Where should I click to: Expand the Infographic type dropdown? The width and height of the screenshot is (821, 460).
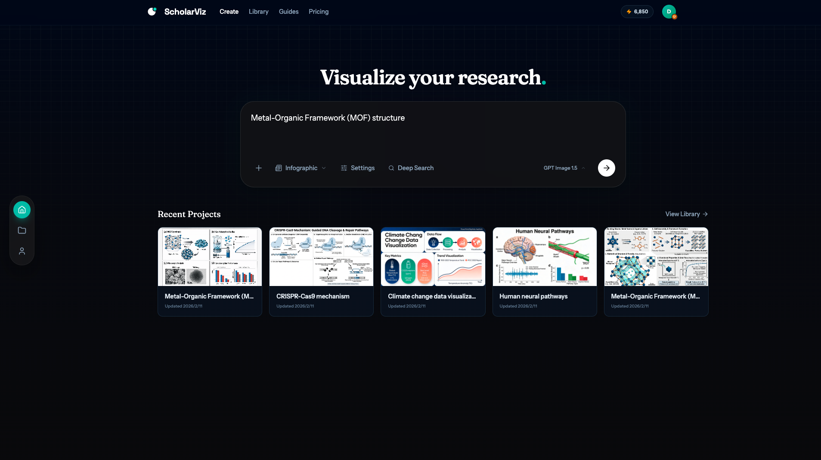(x=324, y=168)
